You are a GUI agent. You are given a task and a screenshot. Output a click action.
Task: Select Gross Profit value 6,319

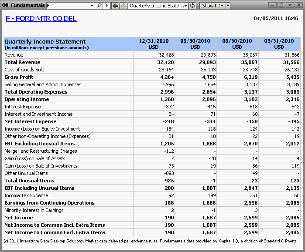coord(251,77)
